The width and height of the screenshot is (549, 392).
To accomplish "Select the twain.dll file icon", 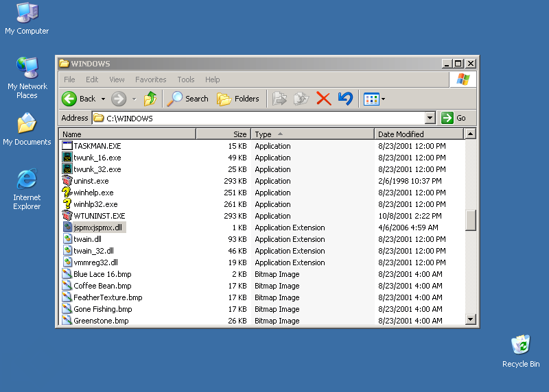I will coord(67,239).
